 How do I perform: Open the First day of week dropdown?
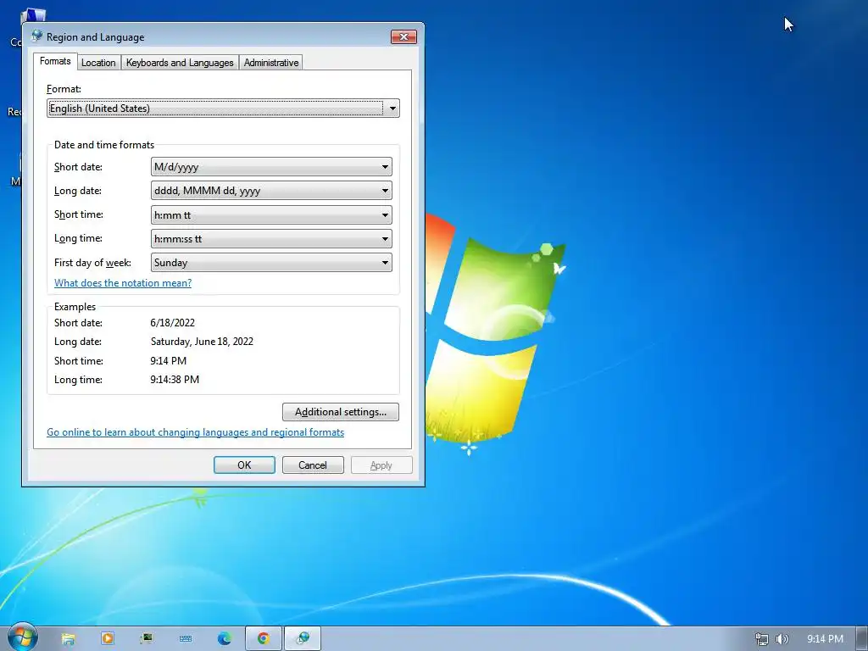(271, 263)
